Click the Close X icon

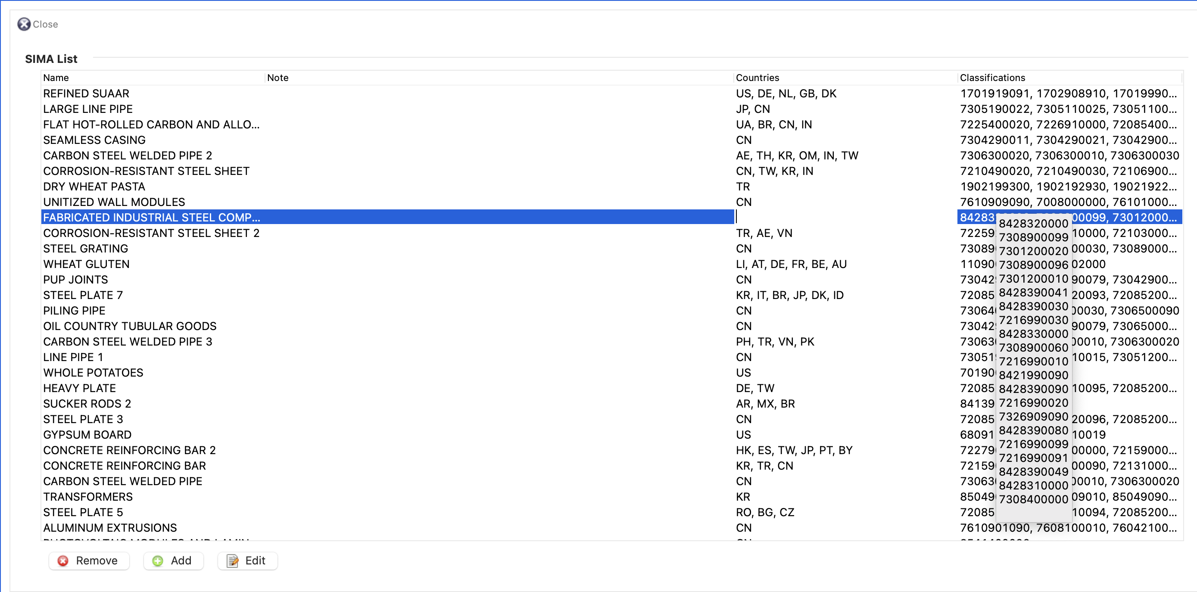point(24,24)
